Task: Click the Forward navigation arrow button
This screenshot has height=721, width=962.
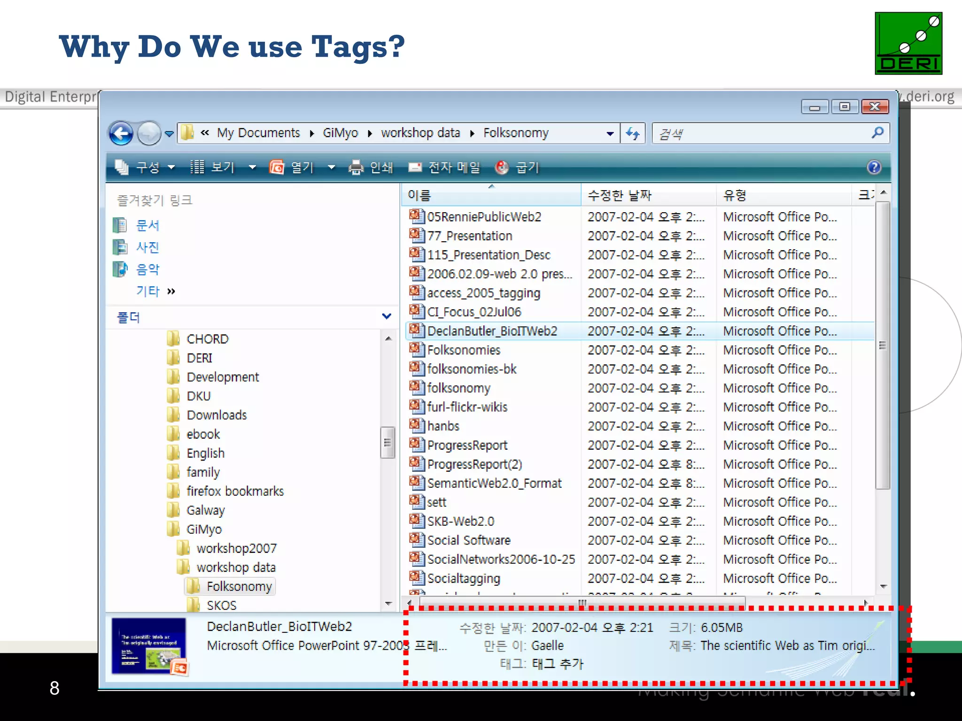Action: click(149, 134)
